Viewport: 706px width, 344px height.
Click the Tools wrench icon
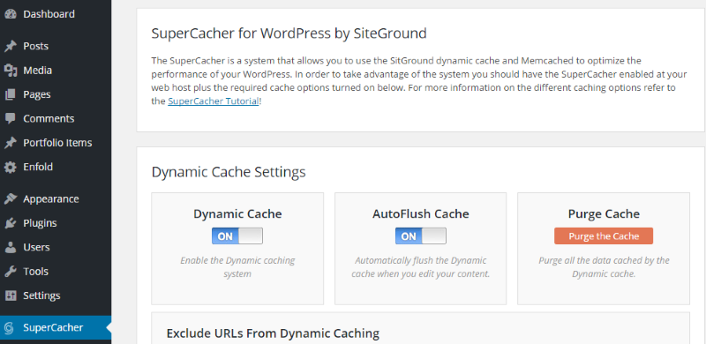[x=11, y=272]
